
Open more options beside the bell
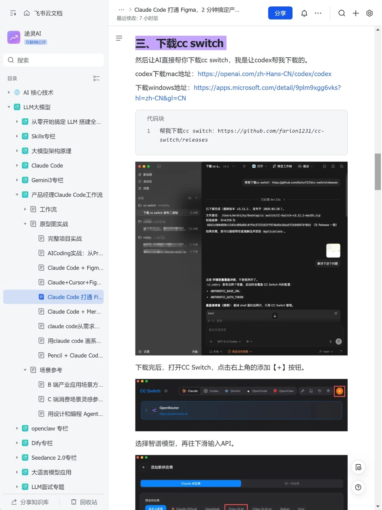click(x=318, y=13)
